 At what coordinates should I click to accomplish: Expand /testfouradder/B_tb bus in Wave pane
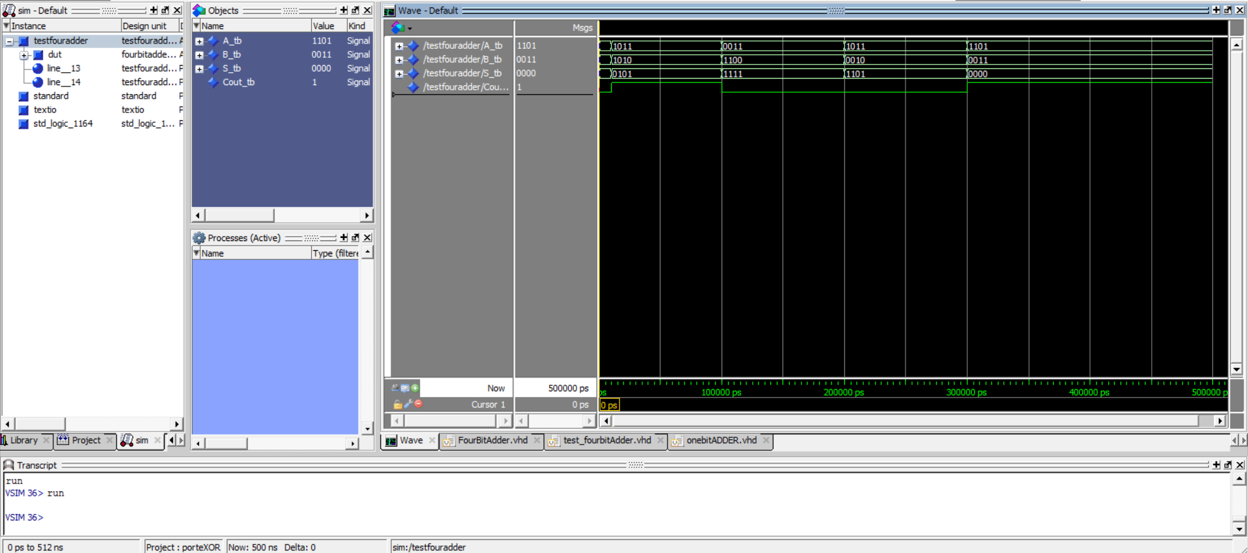[x=399, y=60]
